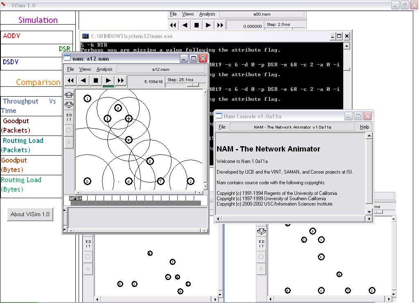This screenshot has width=419, height=303.
Task: Open File menu in a12.nam
Action: tap(70, 69)
